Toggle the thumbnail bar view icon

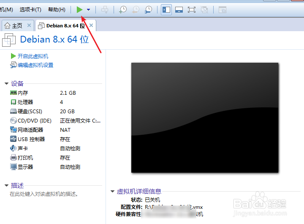tap(179, 10)
